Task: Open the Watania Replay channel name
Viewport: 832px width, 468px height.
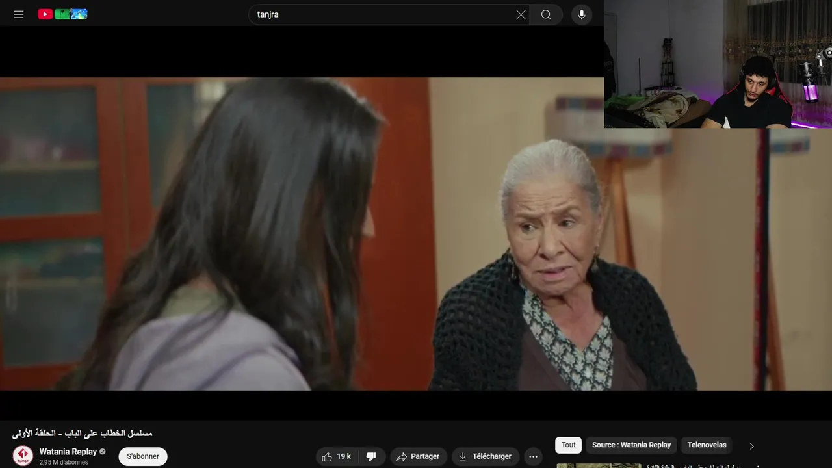Action: point(68,452)
